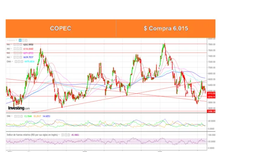Toggle visibility of the DMI indicator
Image resolution: width=275 pixels, height=152 pixels.
[18, 116]
